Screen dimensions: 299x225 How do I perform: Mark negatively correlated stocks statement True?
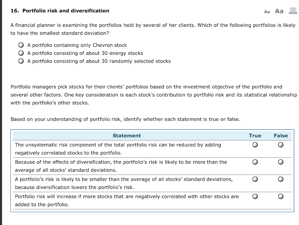[x=255, y=196]
